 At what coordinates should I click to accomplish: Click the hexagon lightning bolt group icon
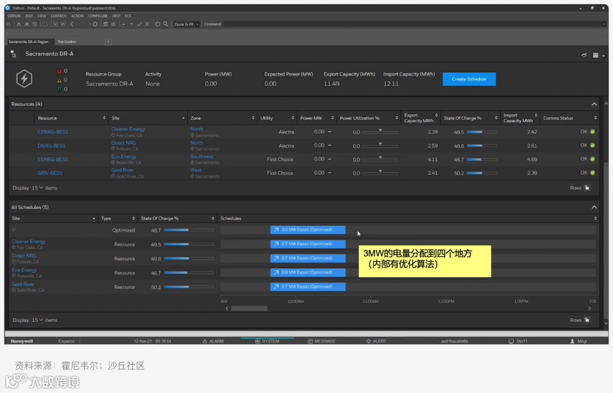pos(24,78)
